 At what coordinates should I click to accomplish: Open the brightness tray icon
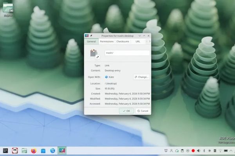coord(210,151)
